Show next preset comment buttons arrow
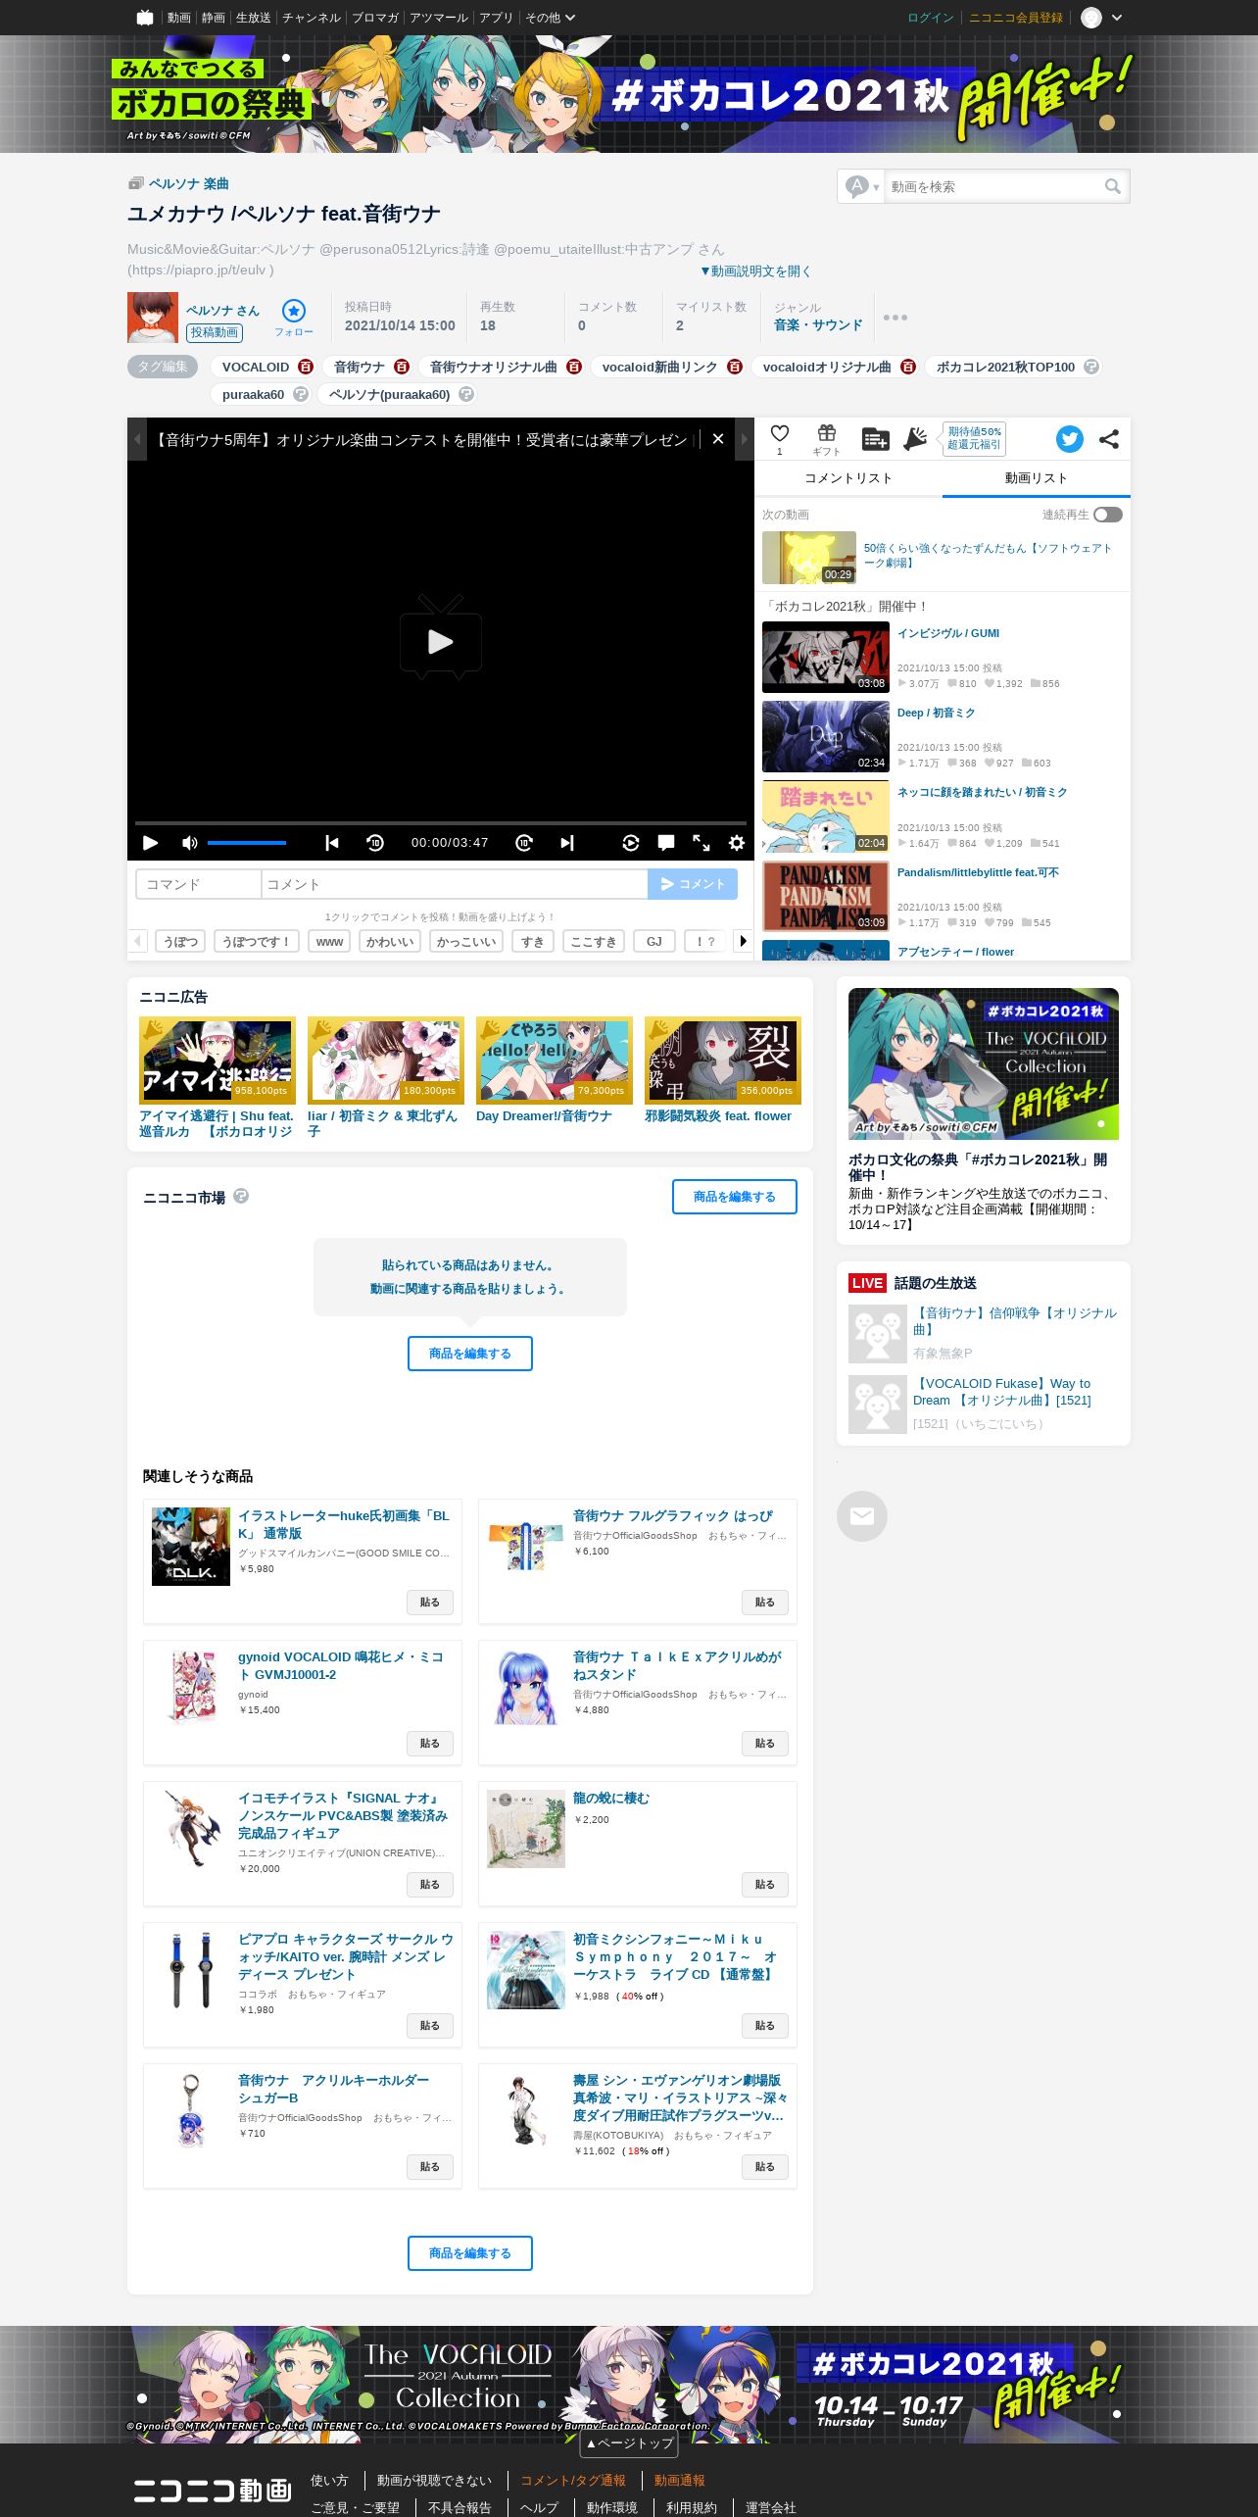This screenshot has width=1258, height=2517. click(744, 941)
